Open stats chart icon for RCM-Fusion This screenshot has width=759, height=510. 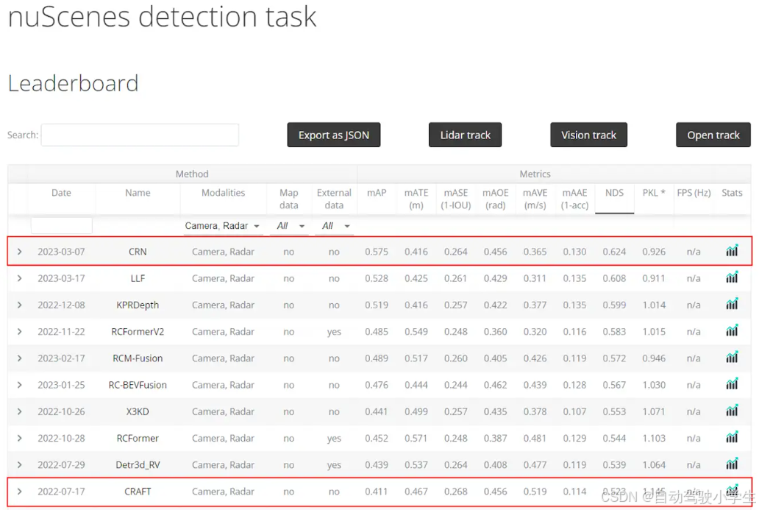point(731,357)
